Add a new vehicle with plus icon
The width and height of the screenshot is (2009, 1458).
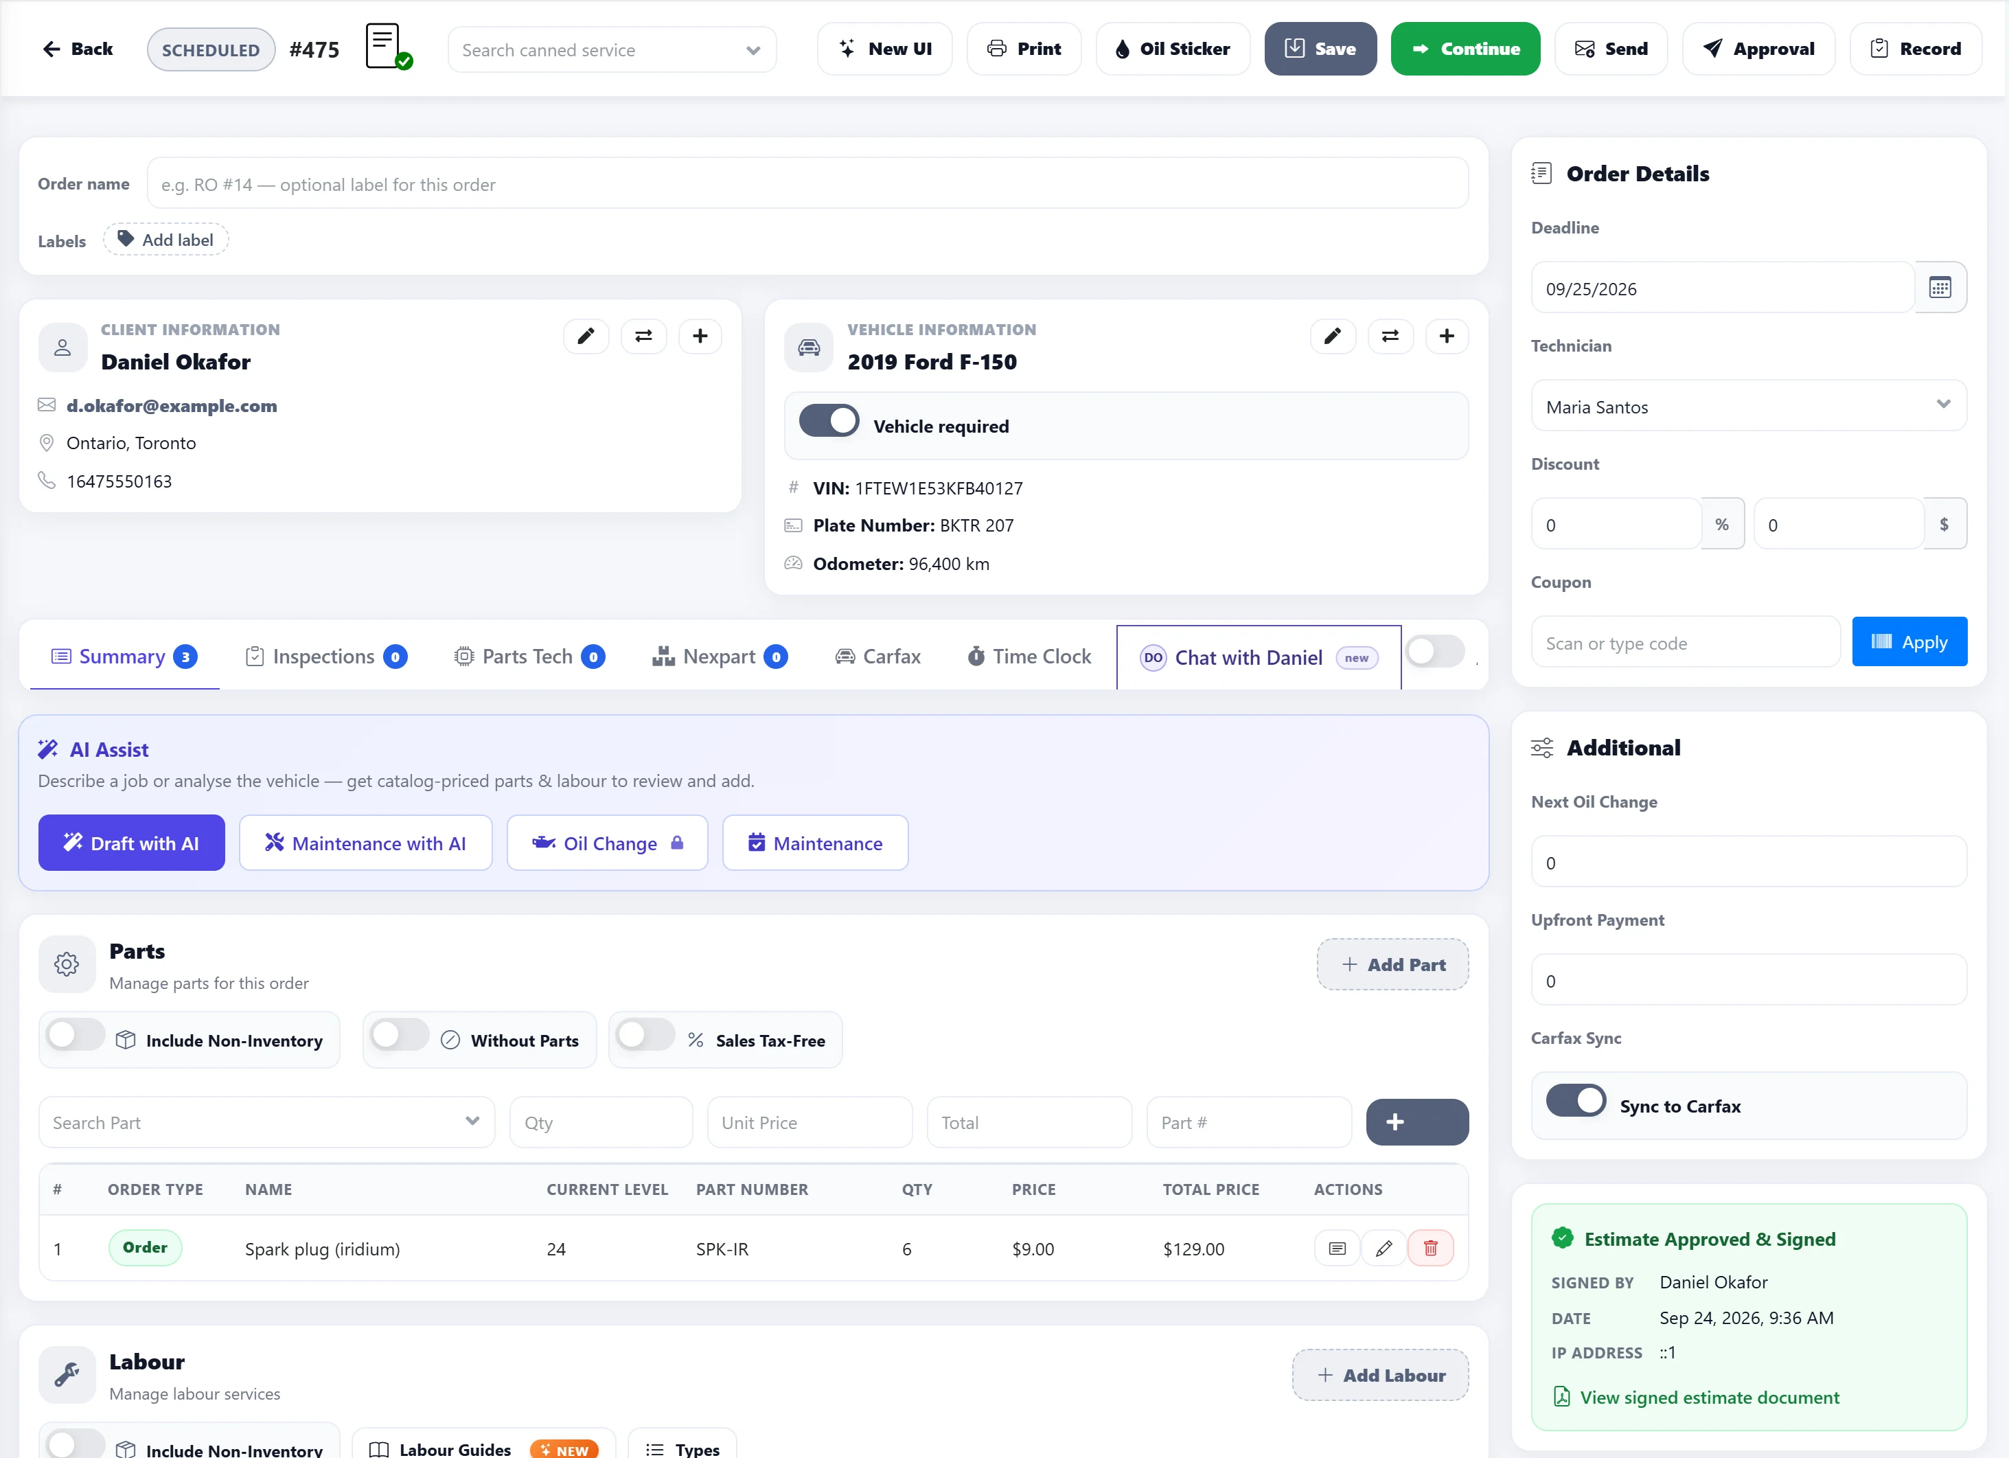1447,337
